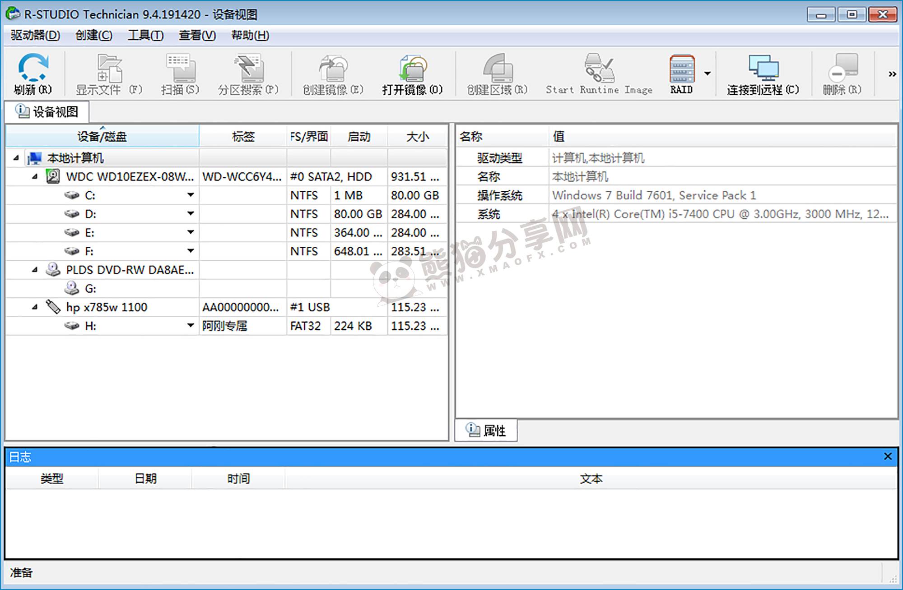Open the 工具(T) menu
The height and width of the screenshot is (590, 903).
tap(145, 35)
